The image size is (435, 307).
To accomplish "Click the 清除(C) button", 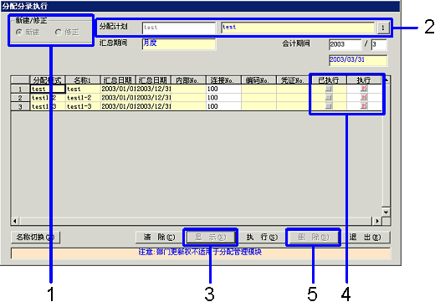I will (159, 238).
